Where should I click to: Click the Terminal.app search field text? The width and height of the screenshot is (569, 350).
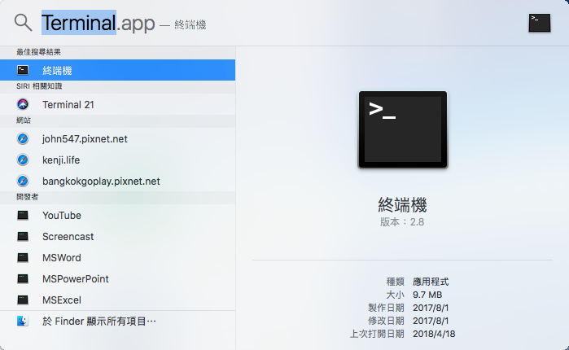click(98, 23)
